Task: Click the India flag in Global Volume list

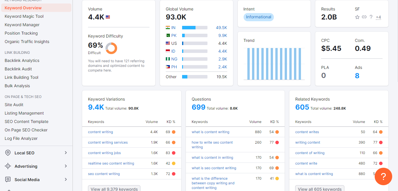Action: click(168, 28)
